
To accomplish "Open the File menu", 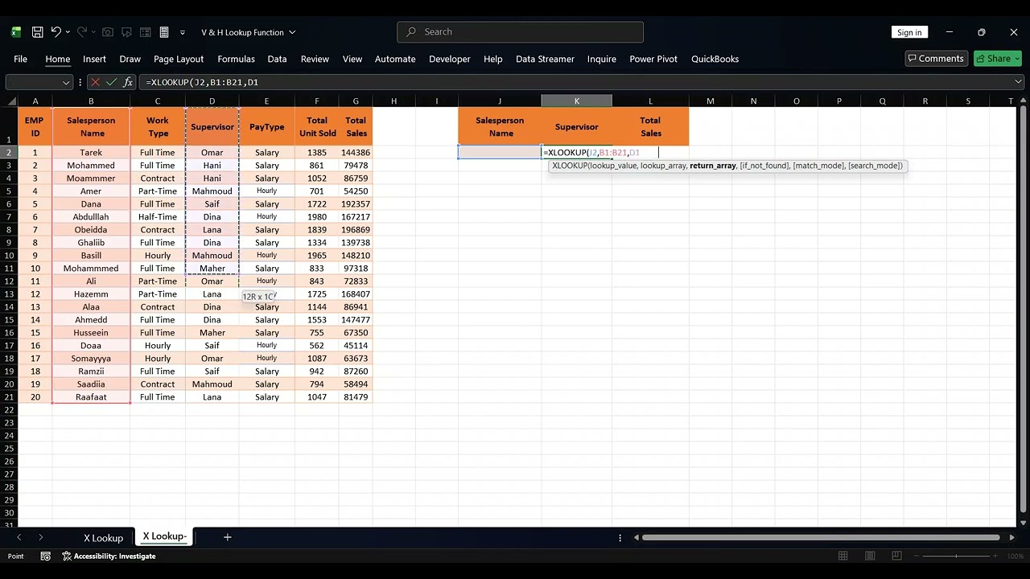I will click(x=20, y=59).
